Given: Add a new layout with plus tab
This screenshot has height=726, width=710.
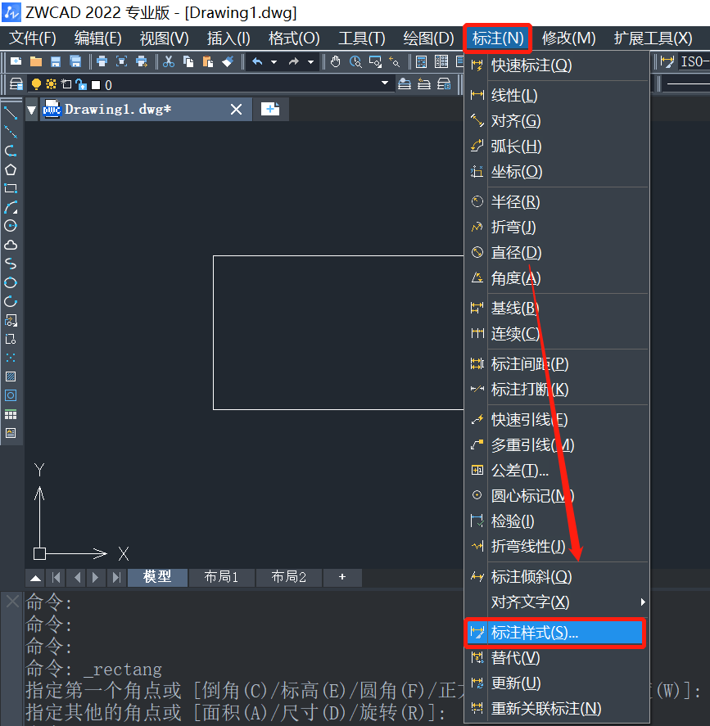Looking at the screenshot, I should tap(342, 577).
